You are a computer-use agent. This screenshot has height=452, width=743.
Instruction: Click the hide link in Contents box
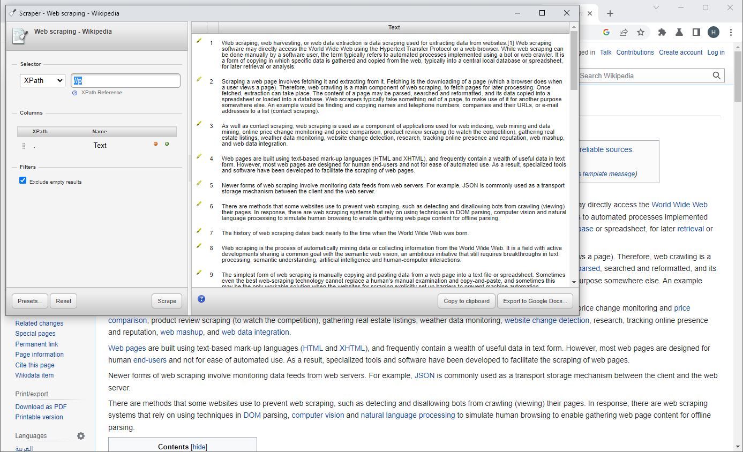199,447
